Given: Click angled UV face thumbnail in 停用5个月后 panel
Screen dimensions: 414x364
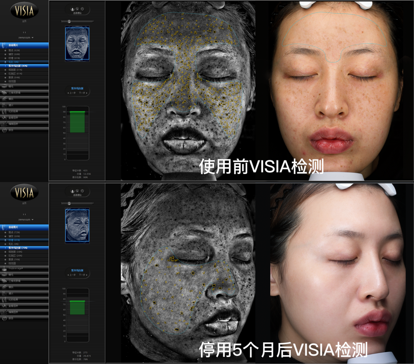Looking at the screenshot, I should click(x=77, y=225).
